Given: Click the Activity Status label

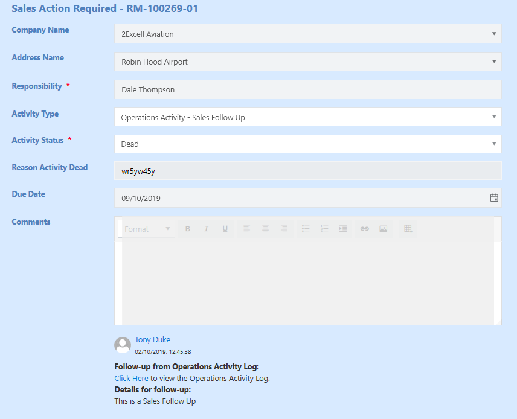Looking at the screenshot, I should point(37,141).
